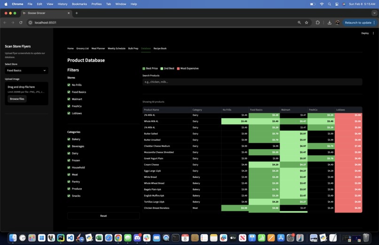
Task: Open Calendar from the dock
Action: pos(185,238)
